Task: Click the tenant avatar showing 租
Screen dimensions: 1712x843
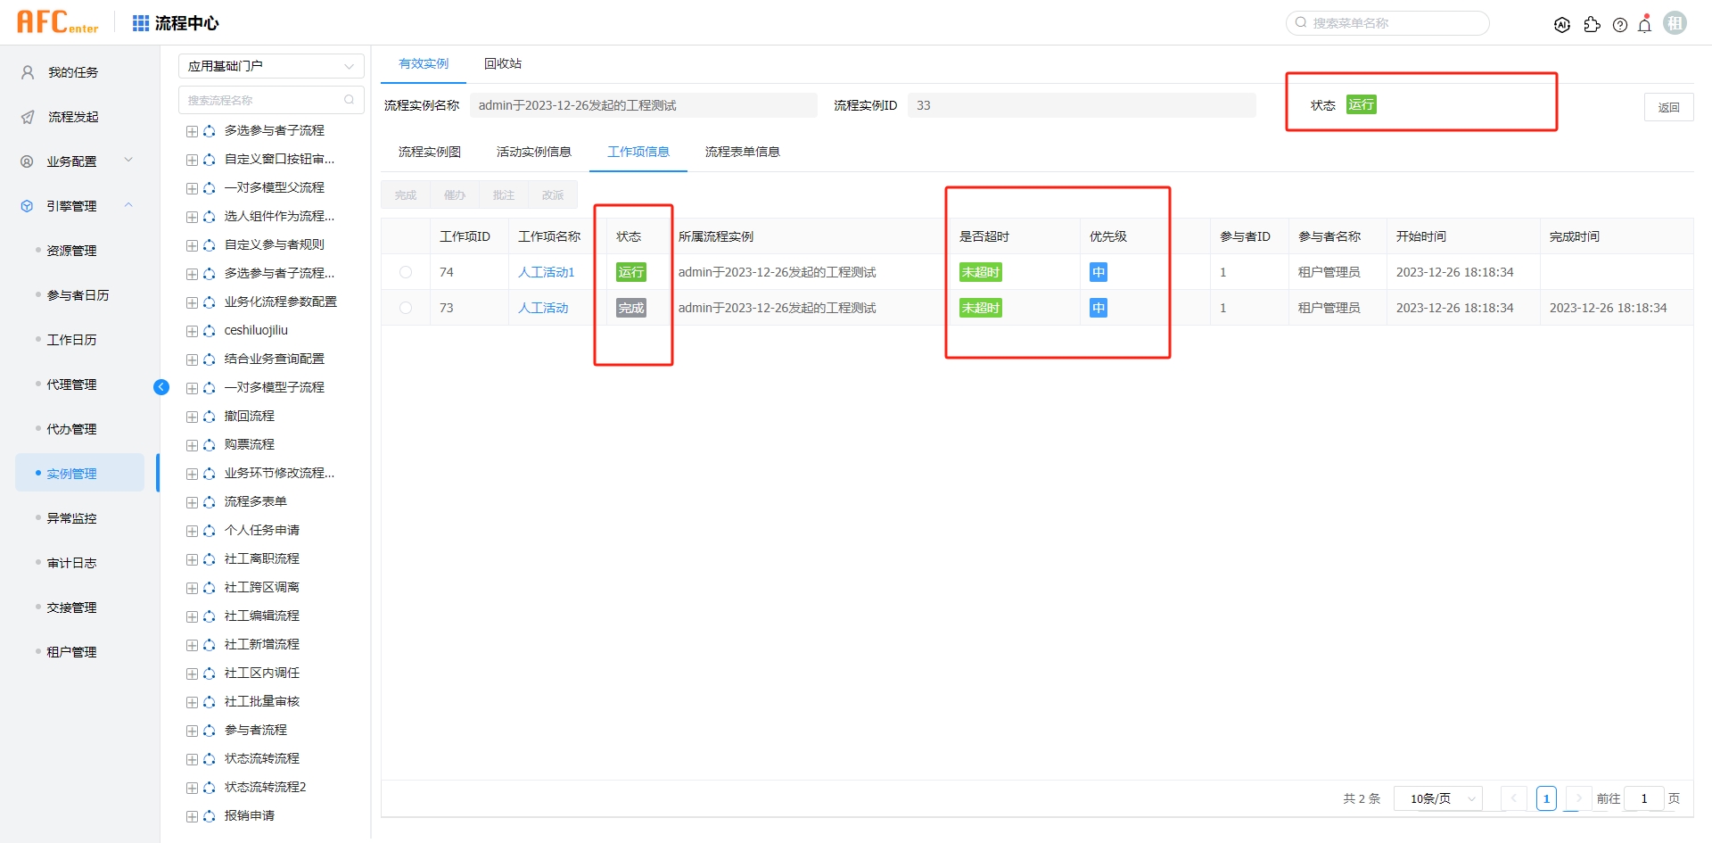Action: coord(1675,21)
